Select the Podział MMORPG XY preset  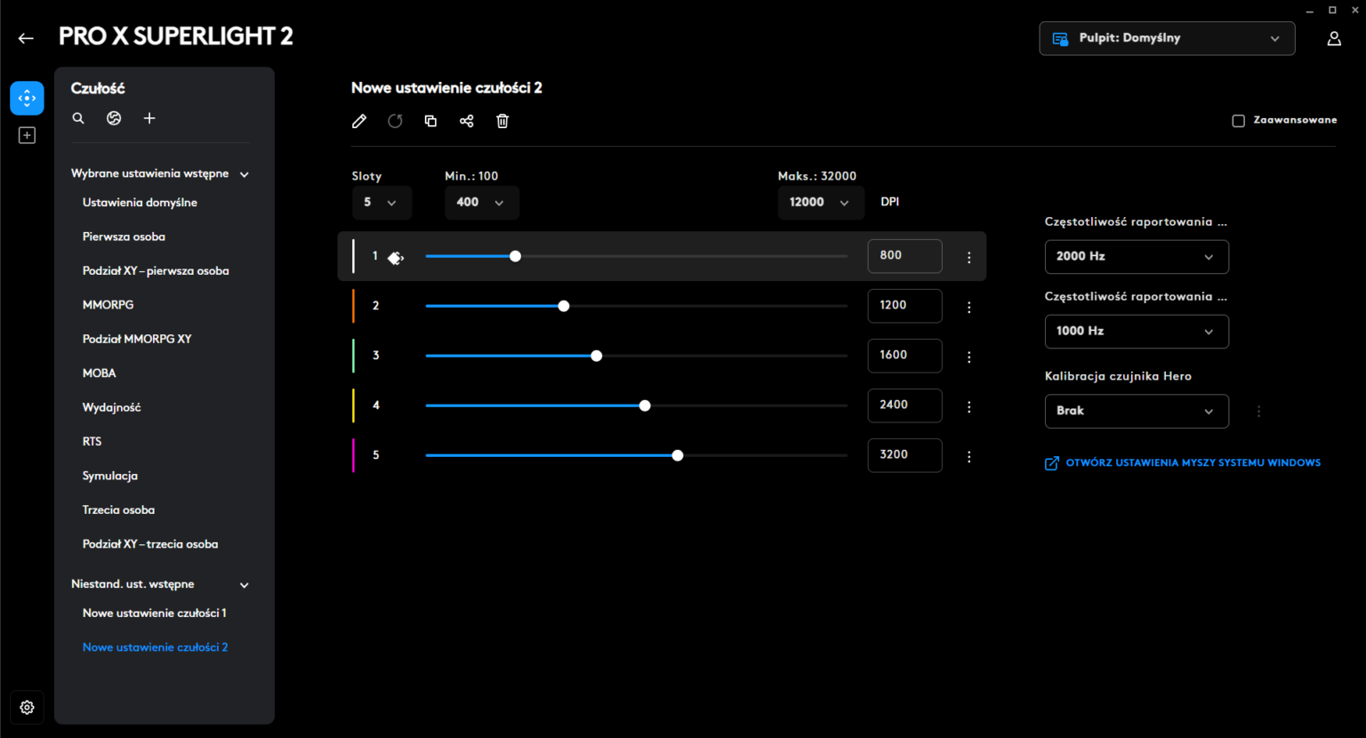tap(137, 339)
